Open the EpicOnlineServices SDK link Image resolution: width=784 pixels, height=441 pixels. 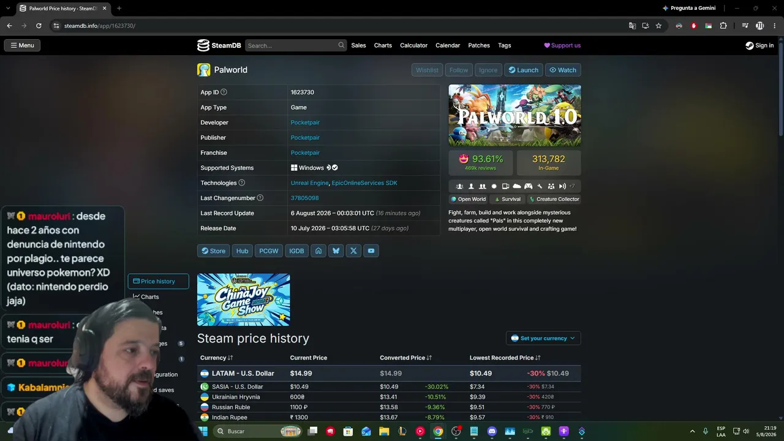tap(364, 183)
